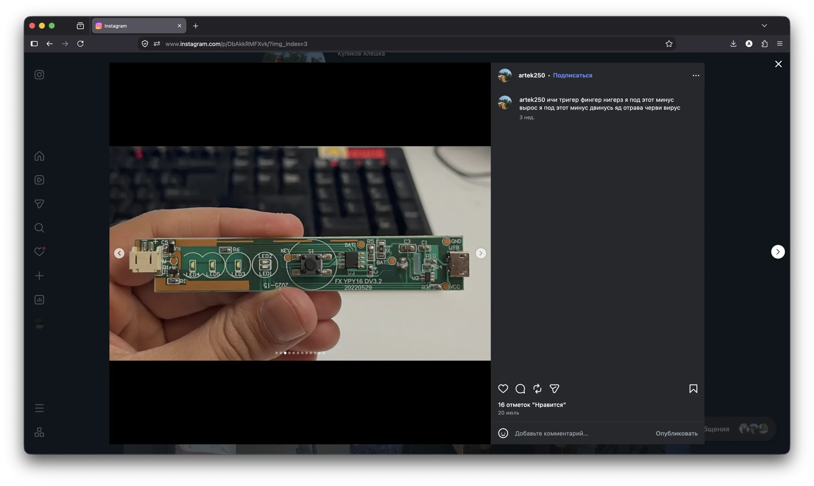Open Direct messages icon in sidebar
814x486 pixels.
(x=39, y=204)
